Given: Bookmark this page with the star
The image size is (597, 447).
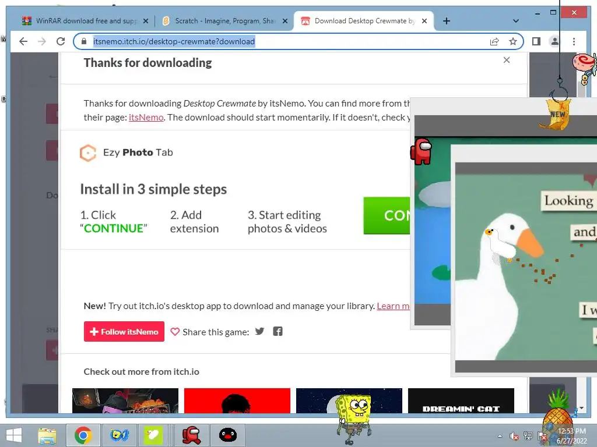Looking at the screenshot, I should tap(513, 41).
